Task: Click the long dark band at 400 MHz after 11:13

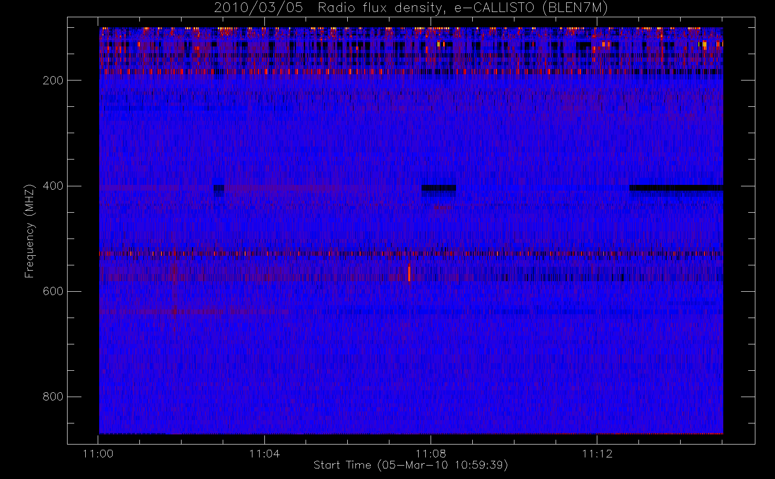Action: tap(676, 188)
